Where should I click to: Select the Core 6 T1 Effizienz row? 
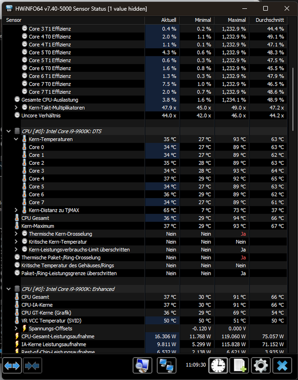click(x=145, y=76)
